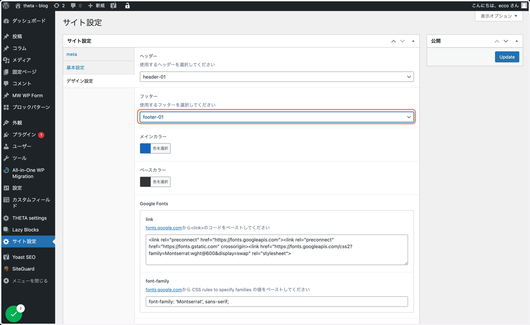
Task: Open the header-01 dropdown
Action: [277, 77]
